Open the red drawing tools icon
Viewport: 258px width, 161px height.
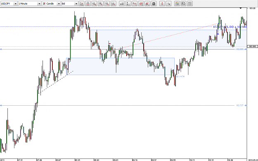coord(147,4)
